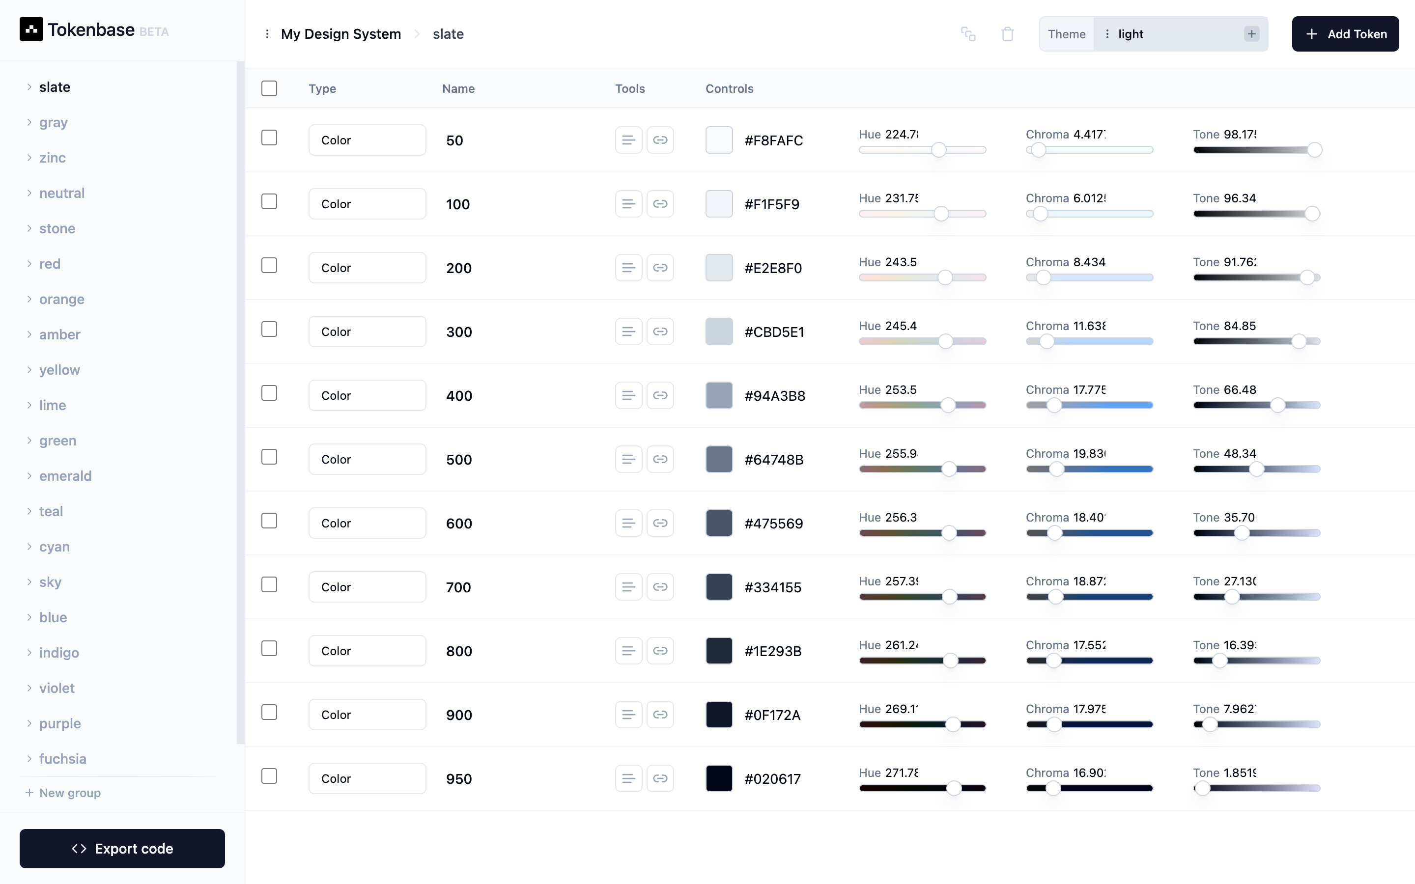This screenshot has width=1415, height=884.
Task: Open description tool for token 800
Action: (628, 651)
